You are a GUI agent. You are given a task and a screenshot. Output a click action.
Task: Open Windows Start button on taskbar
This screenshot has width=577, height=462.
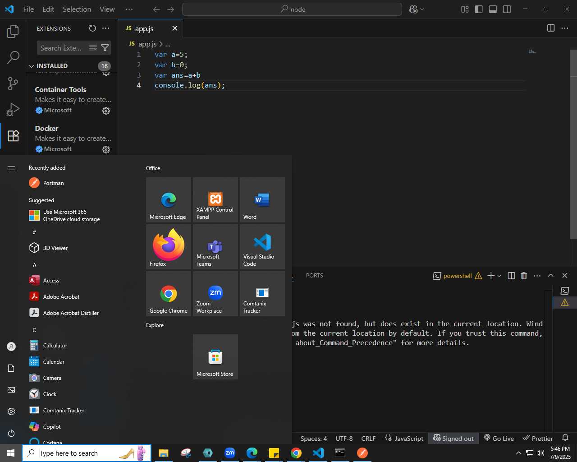tap(11, 453)
